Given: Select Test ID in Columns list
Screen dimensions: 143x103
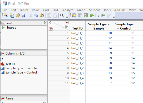Looking at the screenshot, I should (x=10, y=64).
